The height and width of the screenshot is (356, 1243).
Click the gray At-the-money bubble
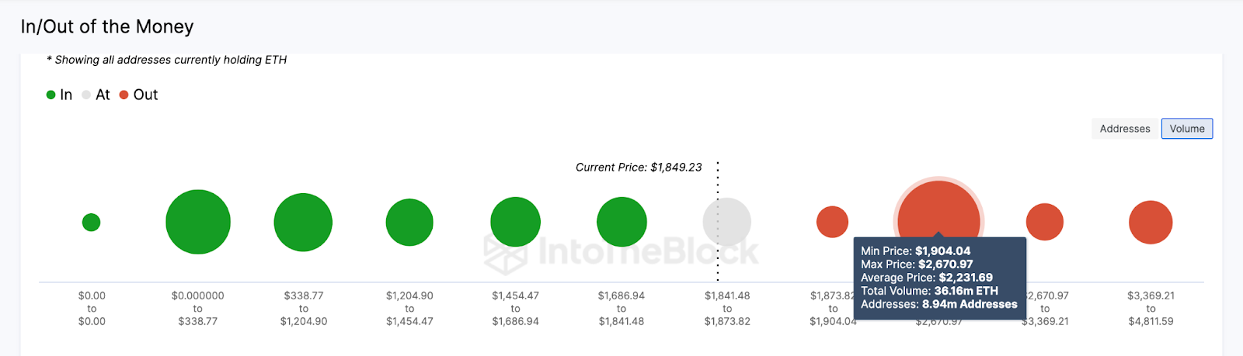pyautogui.click(x=727, y=223)
